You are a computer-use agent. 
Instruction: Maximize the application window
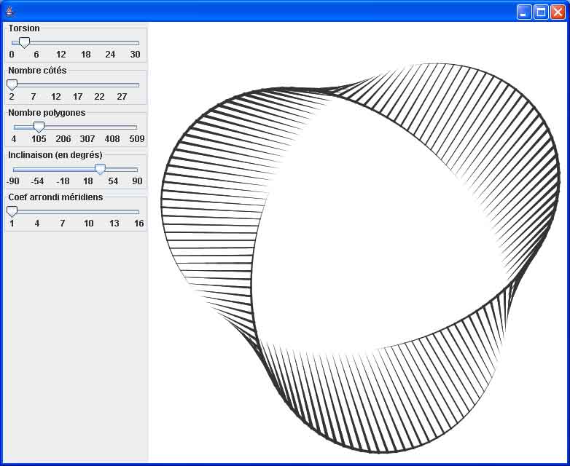tap(541, 12)
